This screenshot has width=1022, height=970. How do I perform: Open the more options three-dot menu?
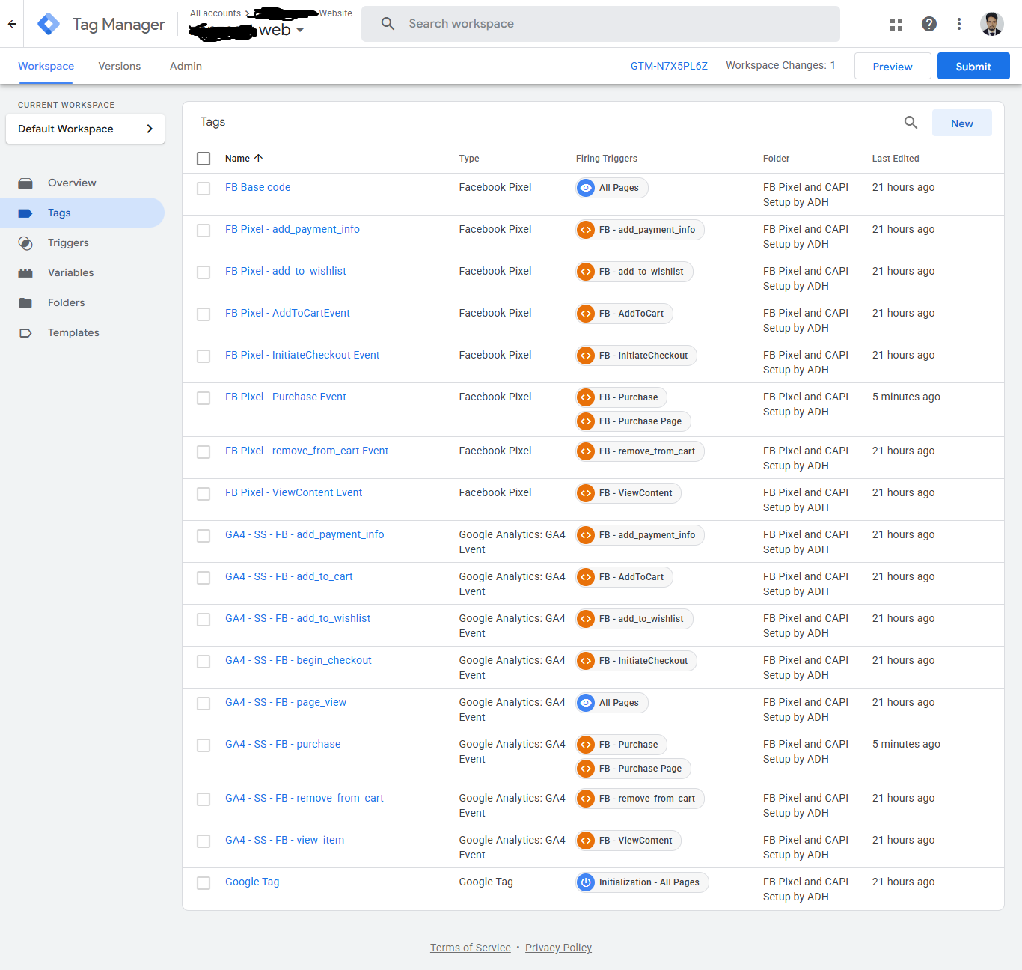pos(959,24)
